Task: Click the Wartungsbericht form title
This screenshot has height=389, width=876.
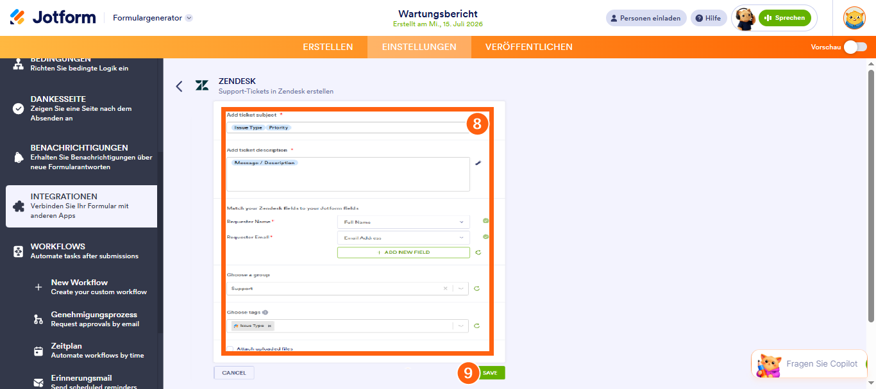Action: 438,14
